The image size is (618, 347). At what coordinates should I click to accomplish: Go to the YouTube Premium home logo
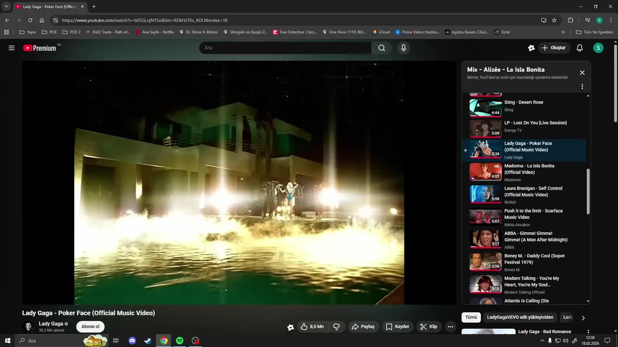coord(41,48)
